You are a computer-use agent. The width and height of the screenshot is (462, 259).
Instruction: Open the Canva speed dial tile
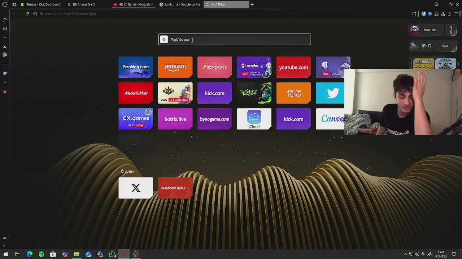330,119
